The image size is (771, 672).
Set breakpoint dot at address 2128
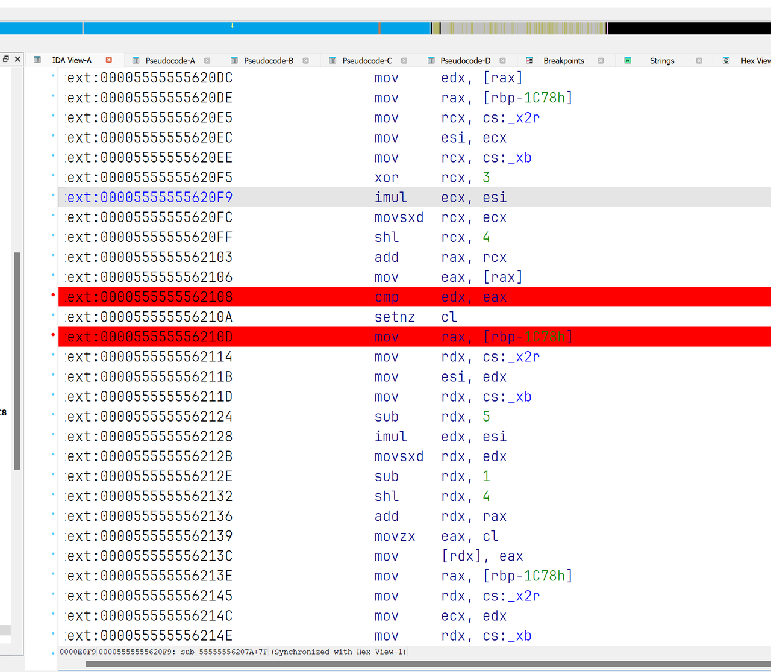tap(53, 434)
